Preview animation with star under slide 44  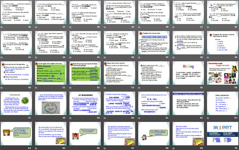(36, 57)
